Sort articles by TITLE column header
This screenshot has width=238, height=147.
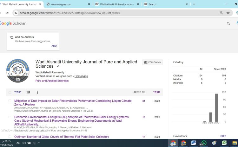click(x=17, y=92)
